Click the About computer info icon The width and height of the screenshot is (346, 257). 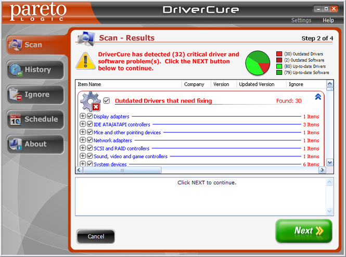tap(16, 144)
